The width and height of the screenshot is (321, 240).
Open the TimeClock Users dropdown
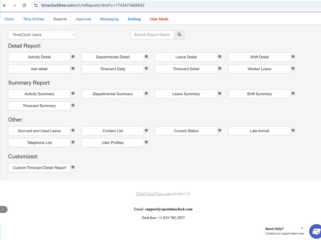pyautogui.click(x=42, y=35)
